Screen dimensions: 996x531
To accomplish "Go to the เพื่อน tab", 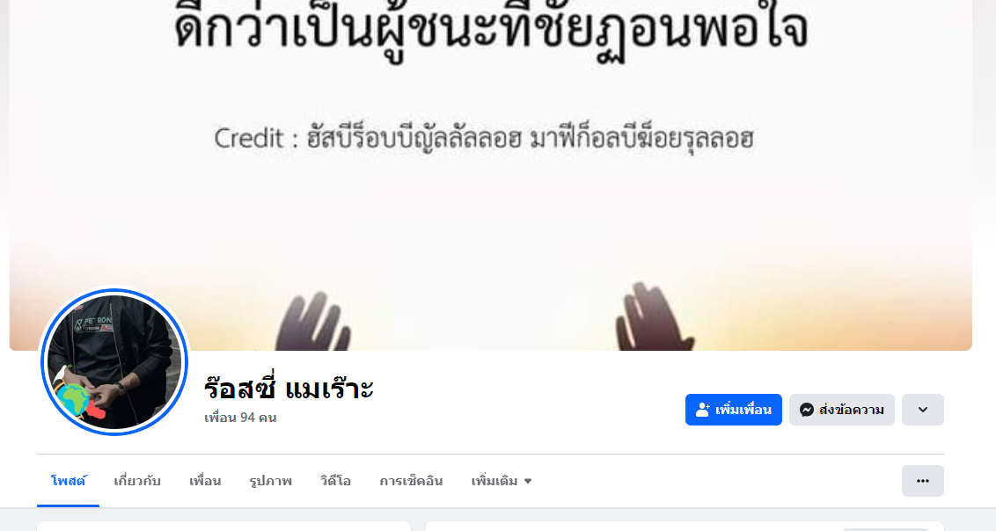I will point(205,481).
